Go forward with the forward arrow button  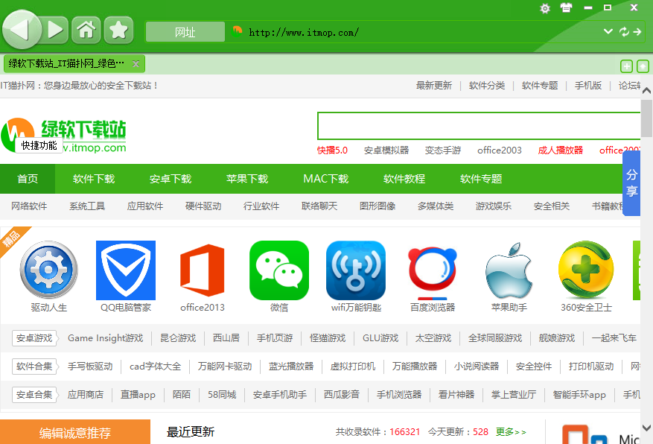pyautogui.click(x=55, y=30)
